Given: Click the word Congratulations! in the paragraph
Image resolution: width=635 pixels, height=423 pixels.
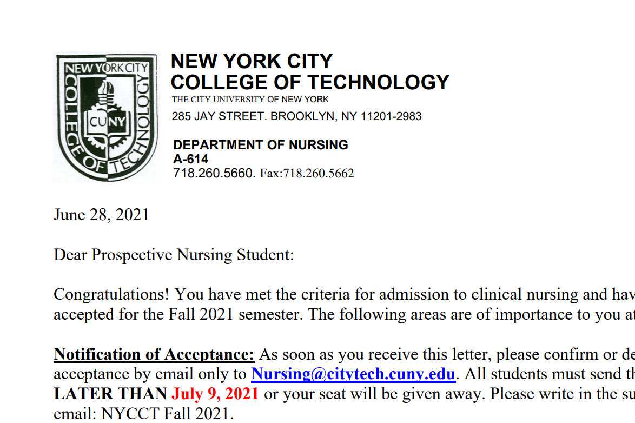Looking at the screenshot, I should point(111,295).
